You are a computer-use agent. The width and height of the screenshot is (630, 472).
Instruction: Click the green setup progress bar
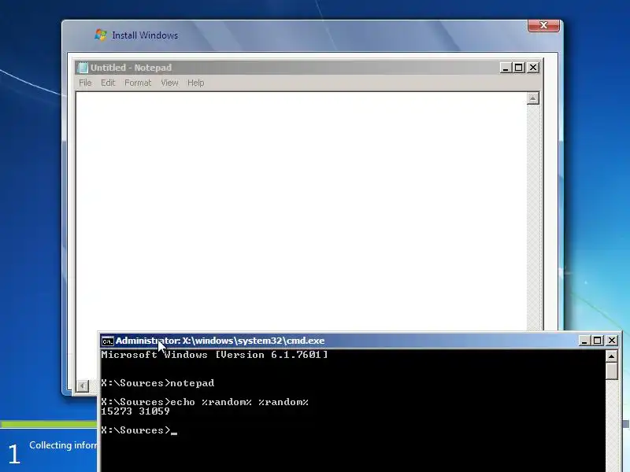(49, 424)
